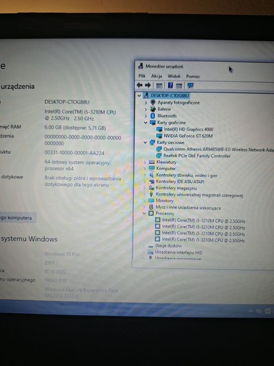Click the Realtek PCIe GbE controller icon
The image size is (274, 366).
click(159, 155)
